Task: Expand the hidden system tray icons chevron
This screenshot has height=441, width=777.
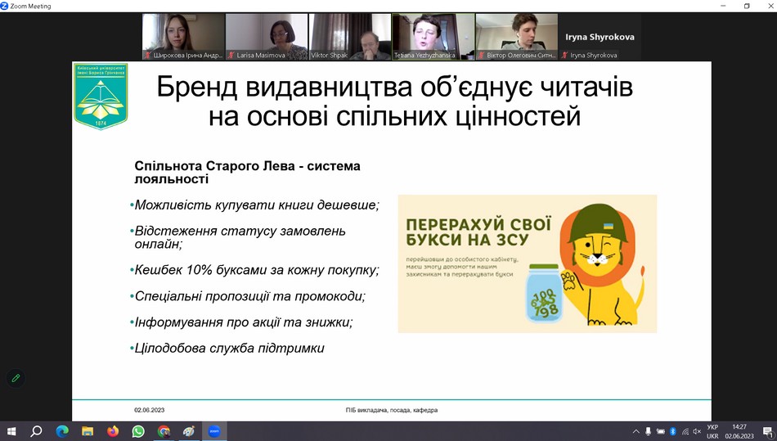Action: click(636, 431)
